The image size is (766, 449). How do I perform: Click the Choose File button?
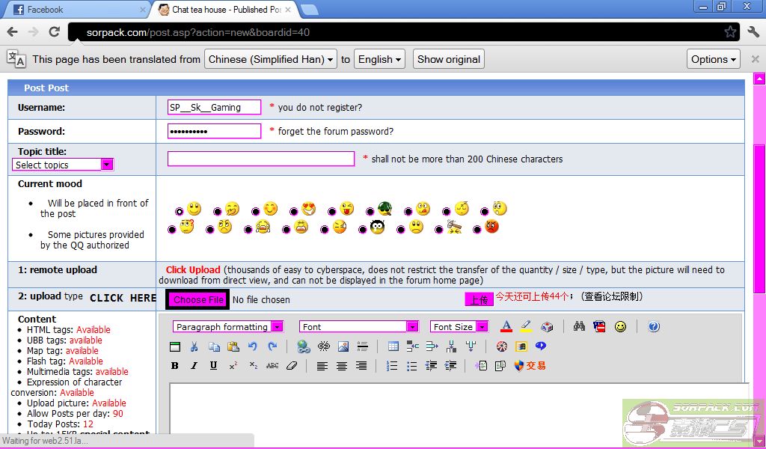point(198,300)
